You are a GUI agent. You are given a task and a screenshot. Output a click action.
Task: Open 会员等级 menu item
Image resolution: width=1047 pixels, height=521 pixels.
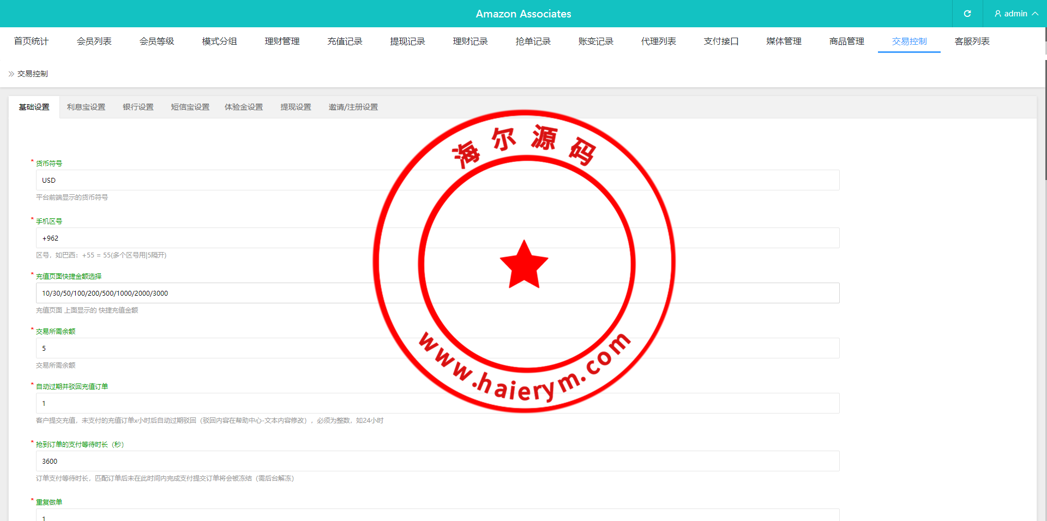click(x=157, y=41)
